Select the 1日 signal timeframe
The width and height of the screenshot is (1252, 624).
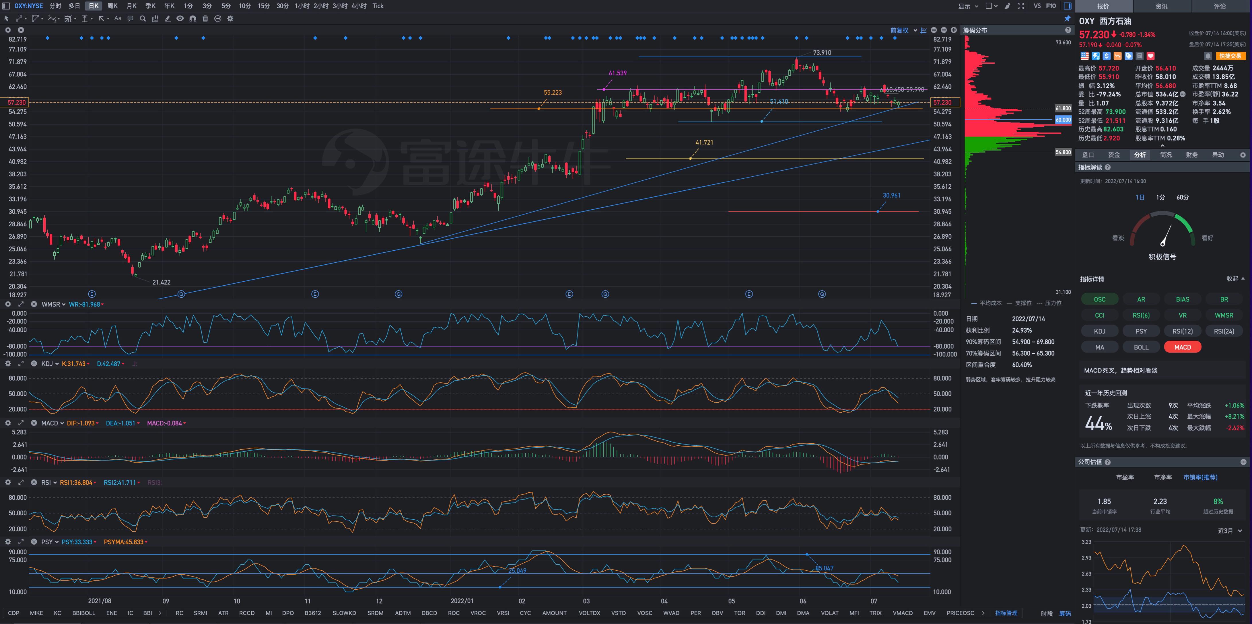coord(1140,197)
